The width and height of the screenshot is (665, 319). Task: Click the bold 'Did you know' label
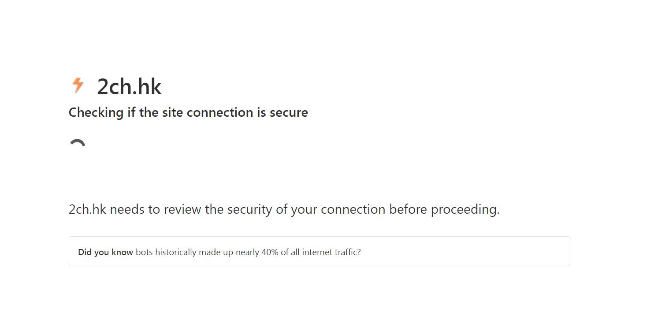coord(105,252)
